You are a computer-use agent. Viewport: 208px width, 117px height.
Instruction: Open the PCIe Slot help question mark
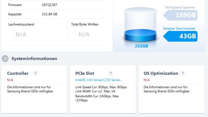click(x=111, y=73)
